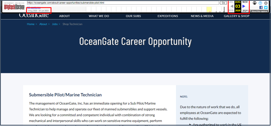Go to previous capture with gray arrow
The width and height of the screenshot is (271, 126).
pyautogui.click(x=232, y=6)
